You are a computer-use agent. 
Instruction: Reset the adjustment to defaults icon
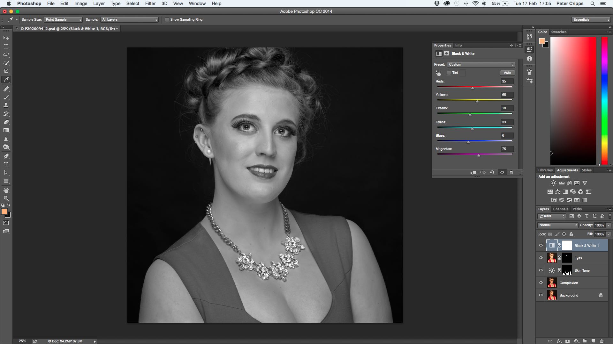[492, 172]
